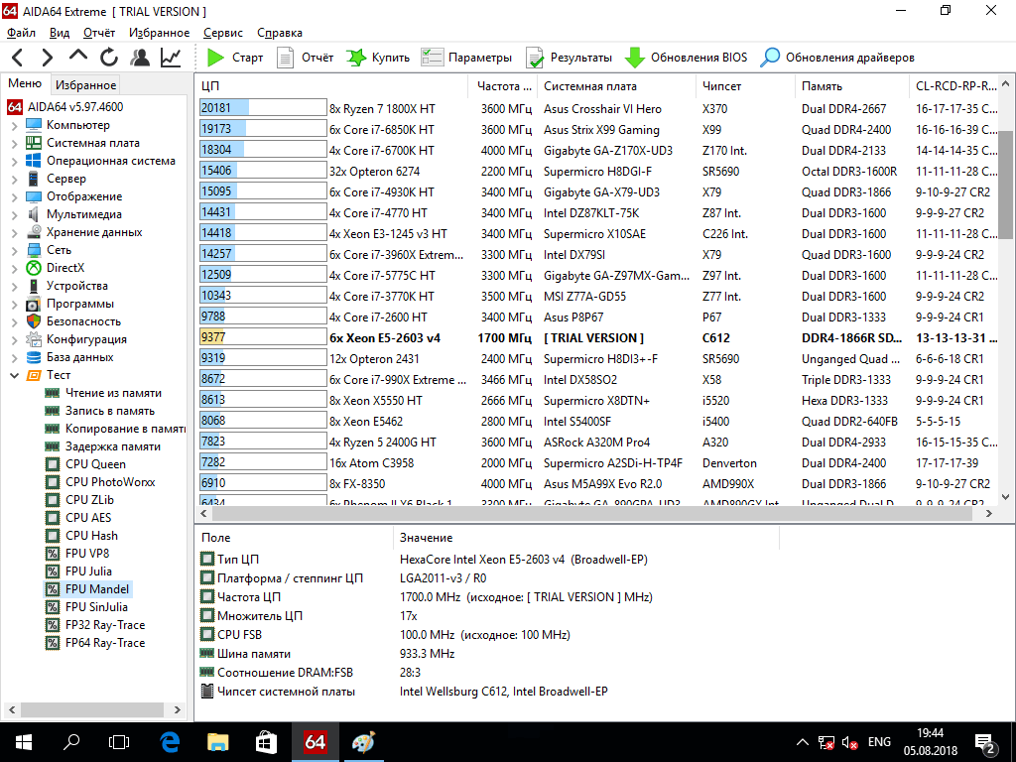The height and width of the screenshot is (762, 1016).
Task: Click the results list horizontal scrollbar
Action: point(592,513)
